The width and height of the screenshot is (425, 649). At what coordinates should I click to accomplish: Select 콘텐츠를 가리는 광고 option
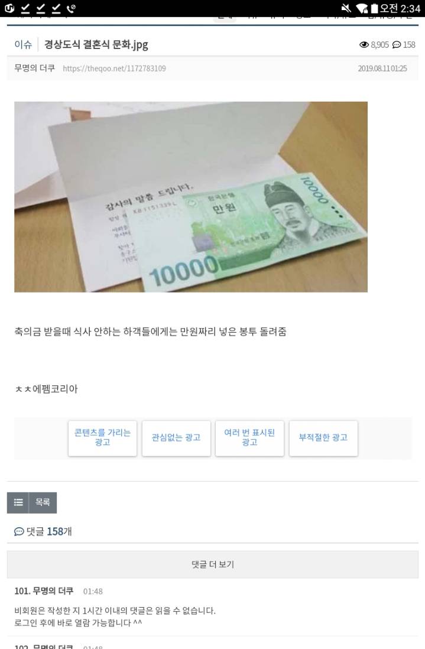(102, 438)
